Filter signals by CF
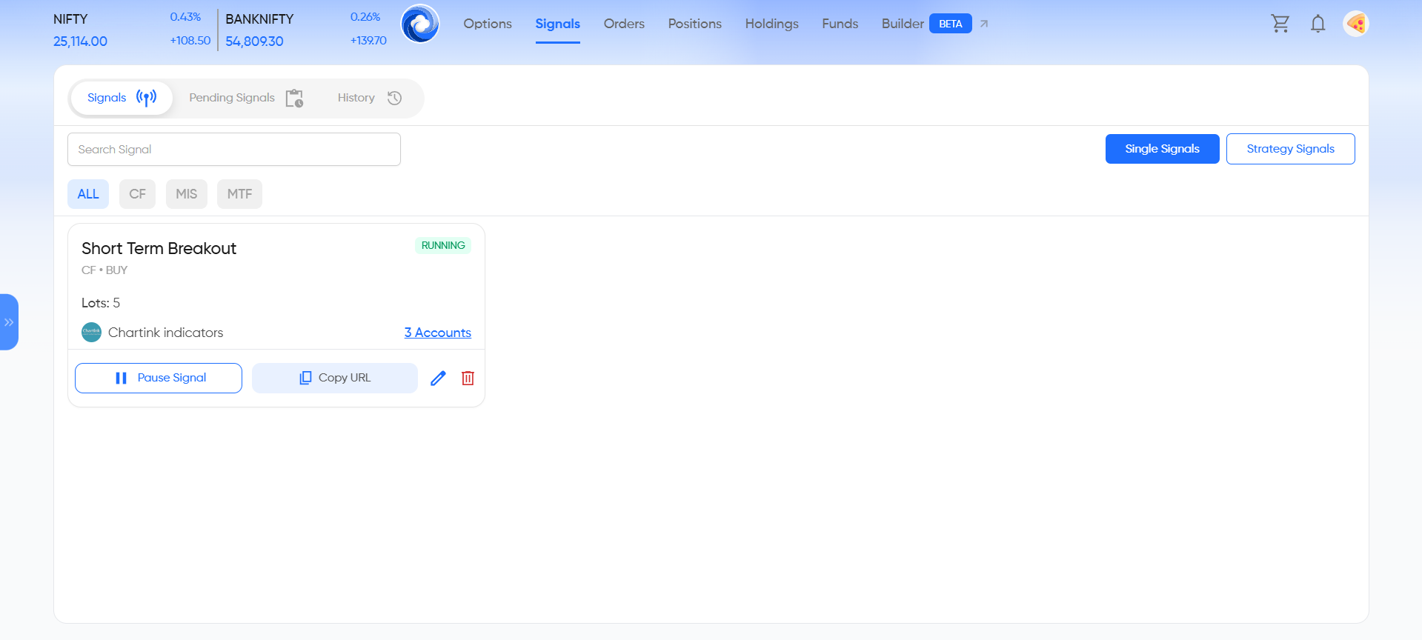The width and height of the screenshot is (1422, 640). (137, 194)
